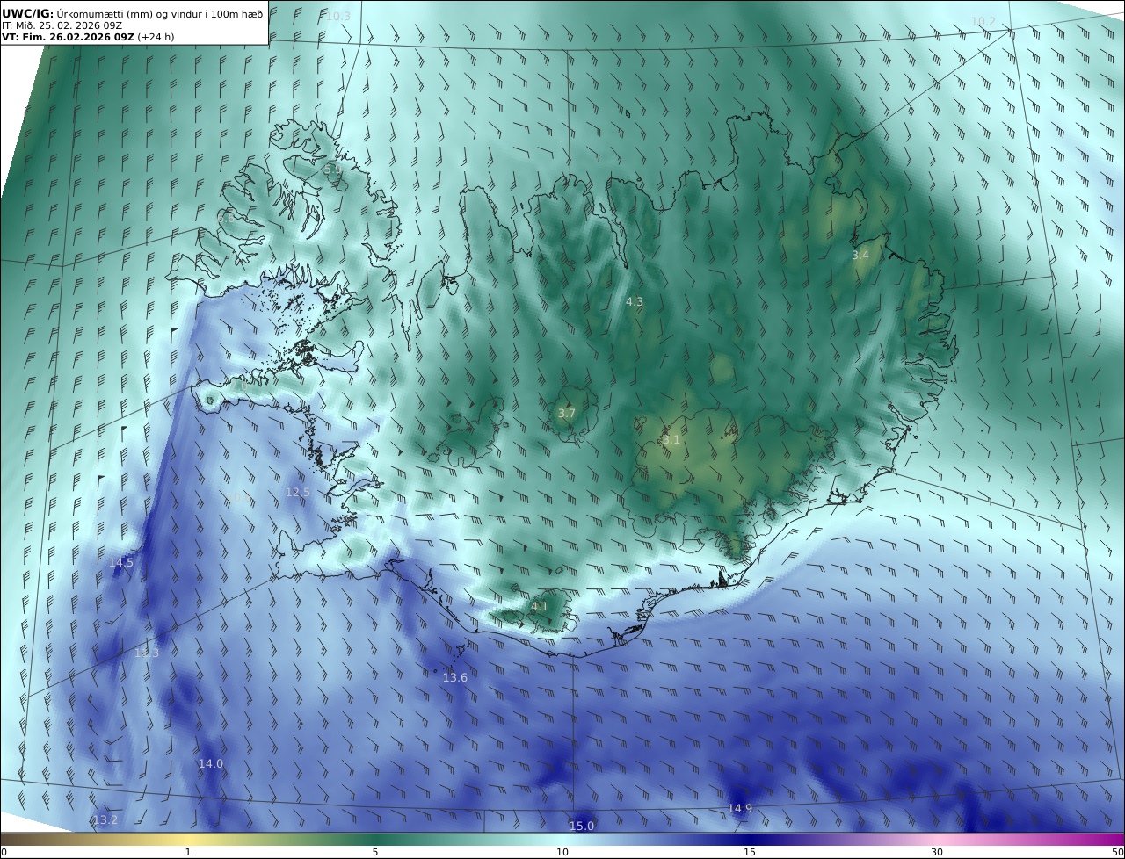1125x859 pixels.
Task: Click the map value label "5.9"
Action: [x=331, y=169]
